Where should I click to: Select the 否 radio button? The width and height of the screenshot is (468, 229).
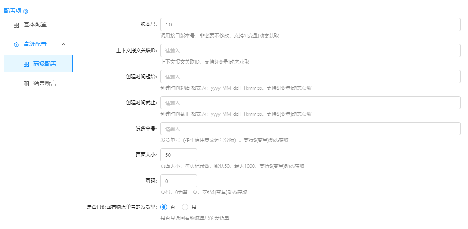[x=164, y=207]
